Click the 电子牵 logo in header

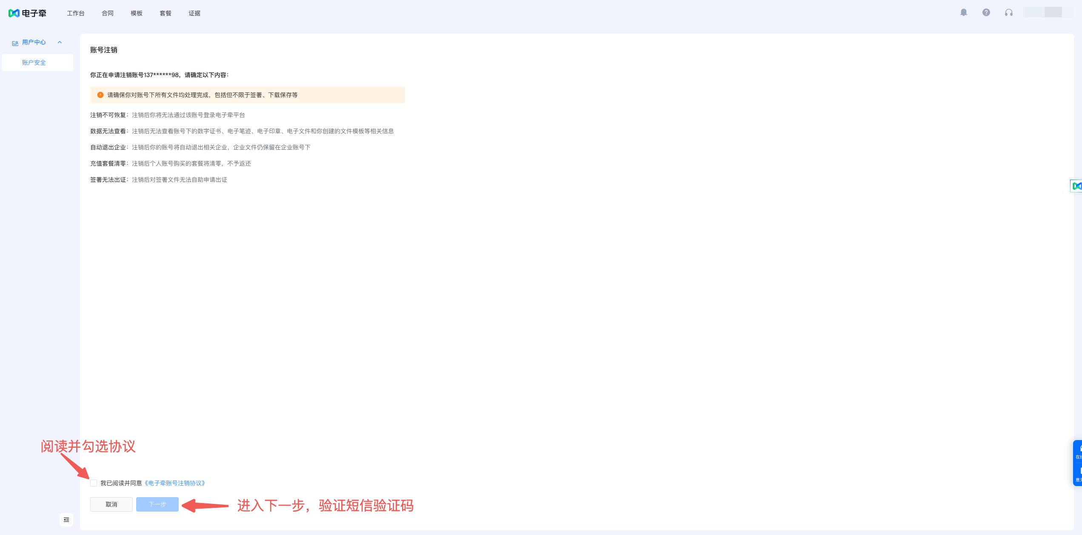(27, 13)
